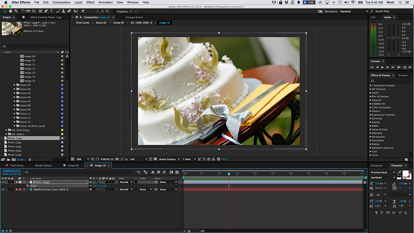
Task: Select the Puppet Pin tool
Action: (x=83, y=11)
